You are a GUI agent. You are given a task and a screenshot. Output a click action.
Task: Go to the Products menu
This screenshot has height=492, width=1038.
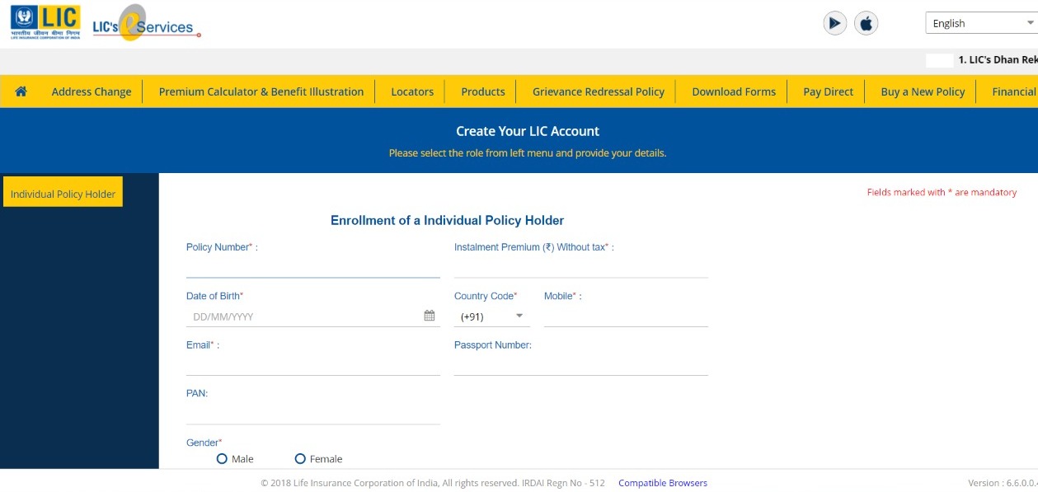pos(483,91)
